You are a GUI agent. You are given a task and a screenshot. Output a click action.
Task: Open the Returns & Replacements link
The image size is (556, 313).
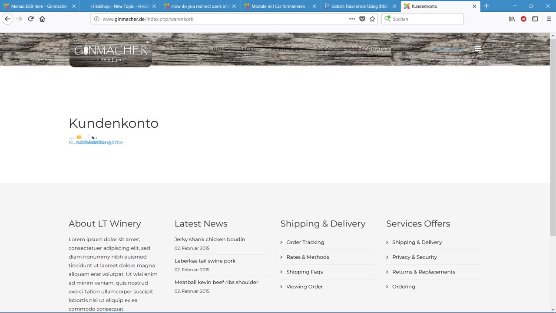pos(424,272)
